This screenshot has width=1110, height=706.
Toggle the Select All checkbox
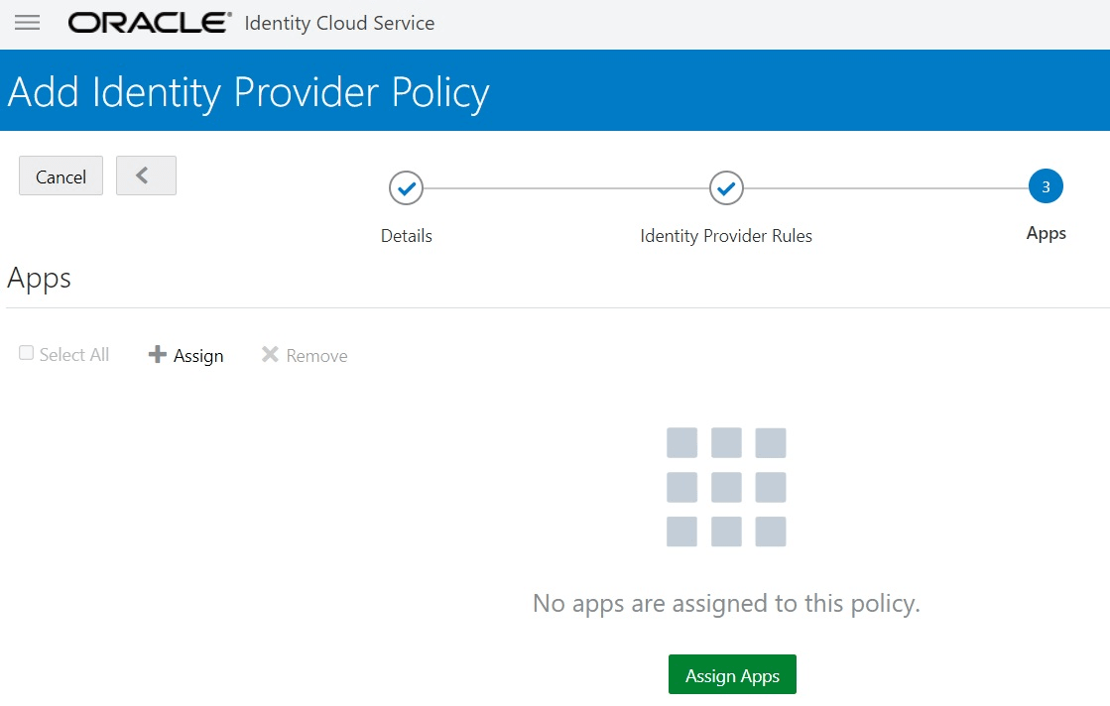click(x=26, y=351)
